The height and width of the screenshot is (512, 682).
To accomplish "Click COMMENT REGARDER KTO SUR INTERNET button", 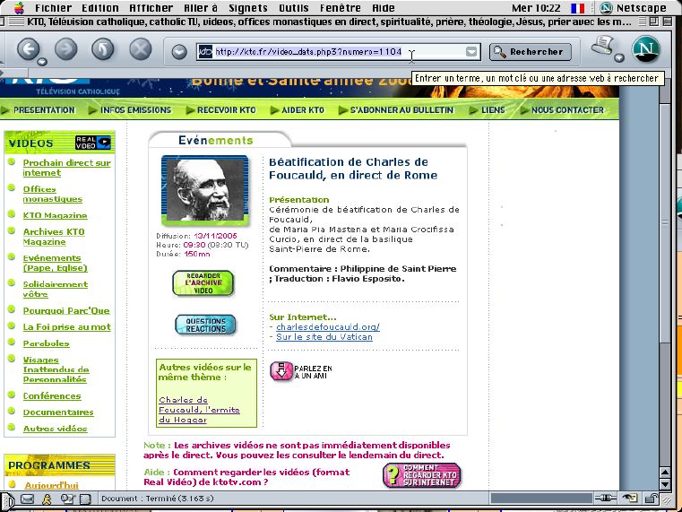I will [421, 475].
